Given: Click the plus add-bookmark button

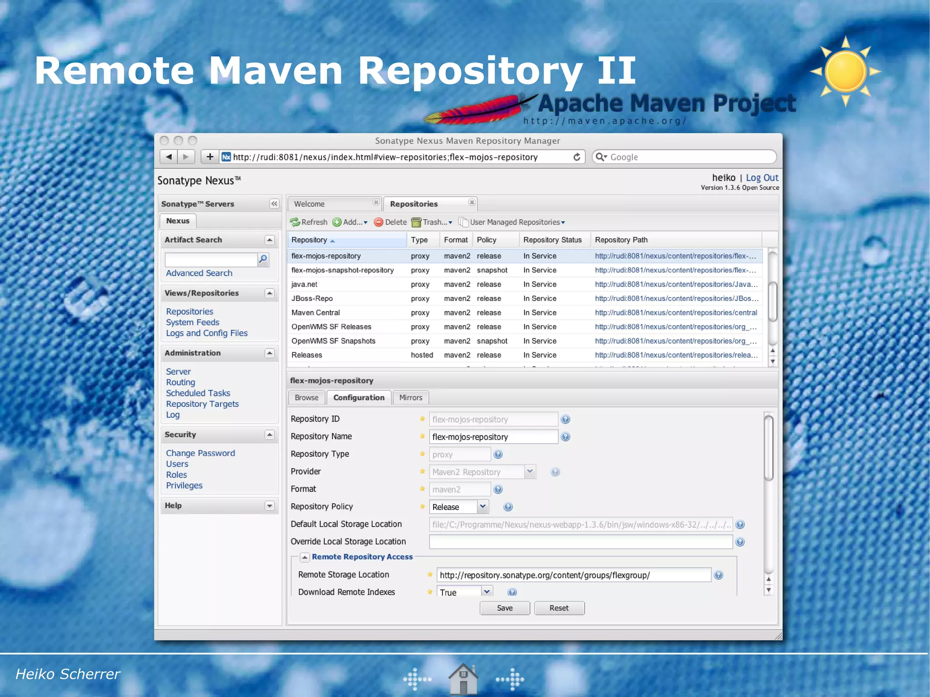Looking at the screenshot, I should [x=210, y=157].
